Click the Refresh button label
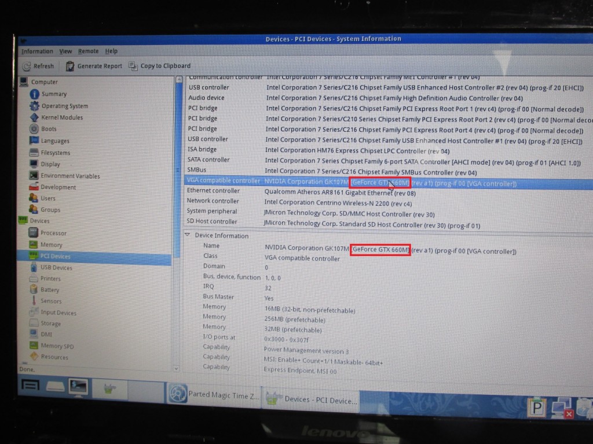This screenshot has width=593, height=444. point(43,66)
